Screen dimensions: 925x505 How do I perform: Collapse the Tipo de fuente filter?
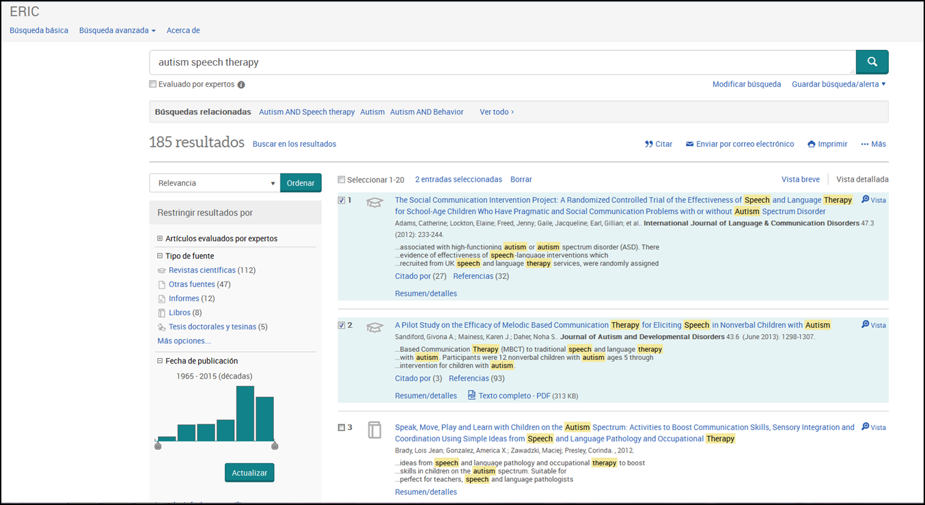tap(160, 256)
